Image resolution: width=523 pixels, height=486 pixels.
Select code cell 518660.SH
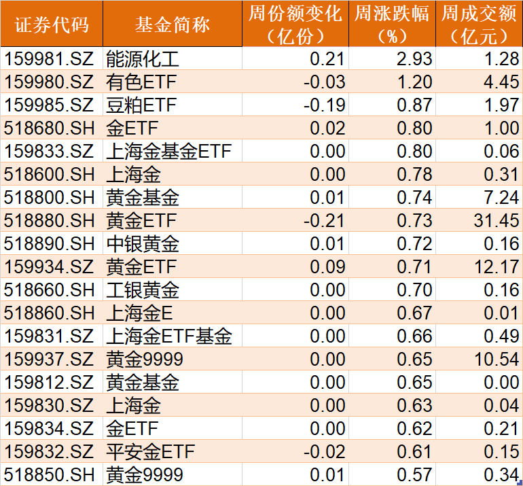pos(52,290)
